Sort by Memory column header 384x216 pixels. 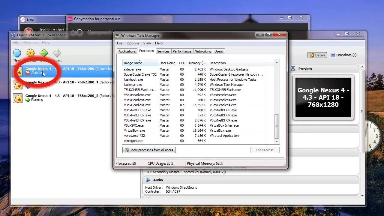point(197,63)
